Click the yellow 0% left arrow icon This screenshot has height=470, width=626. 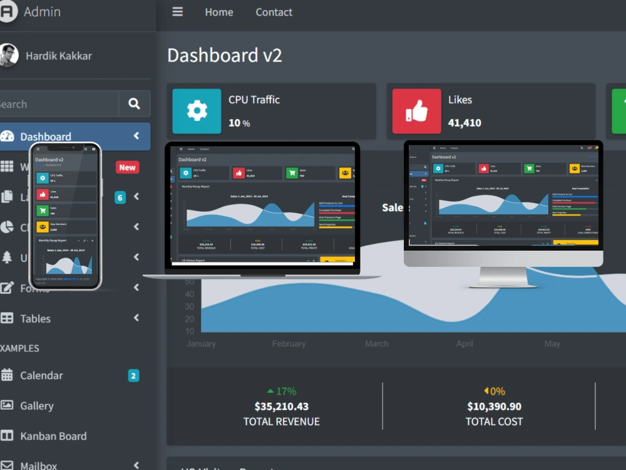(486, 390)
